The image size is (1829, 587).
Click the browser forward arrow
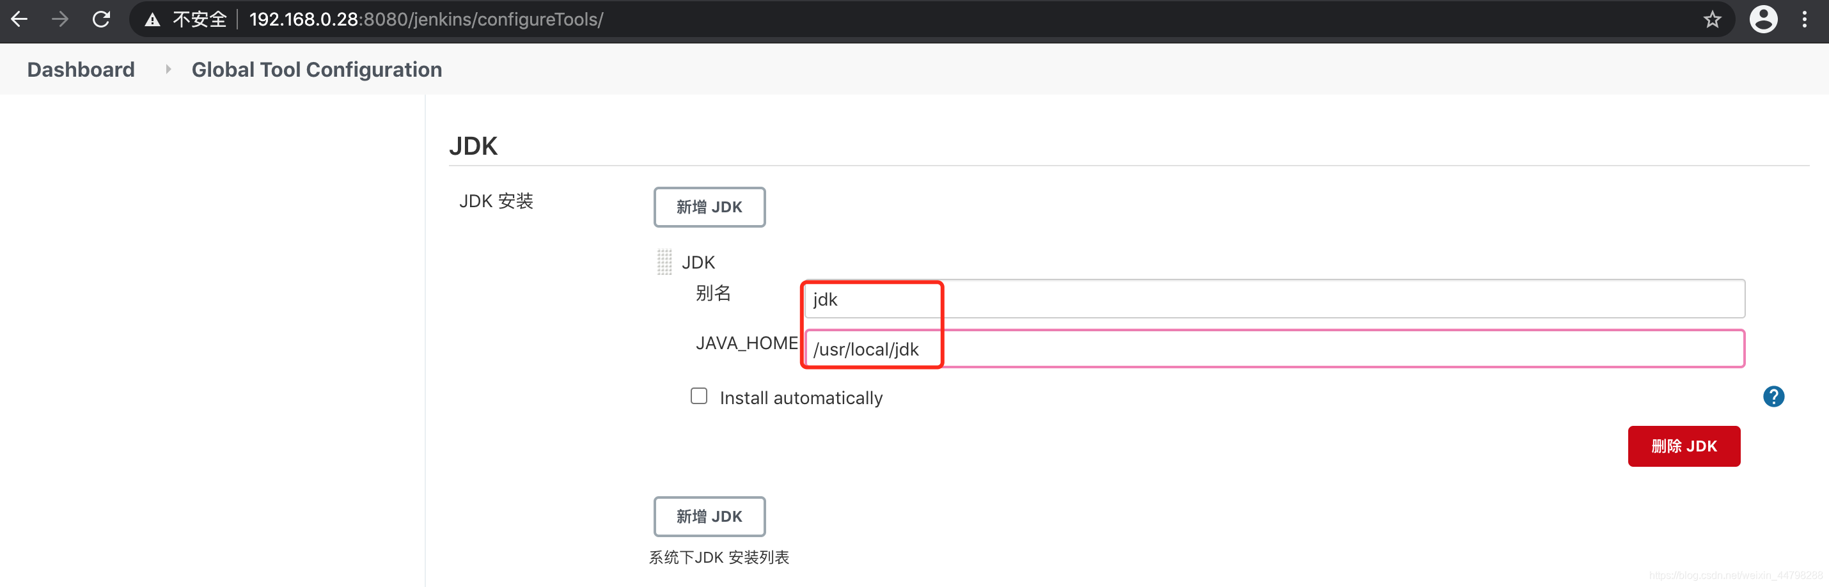60,19
